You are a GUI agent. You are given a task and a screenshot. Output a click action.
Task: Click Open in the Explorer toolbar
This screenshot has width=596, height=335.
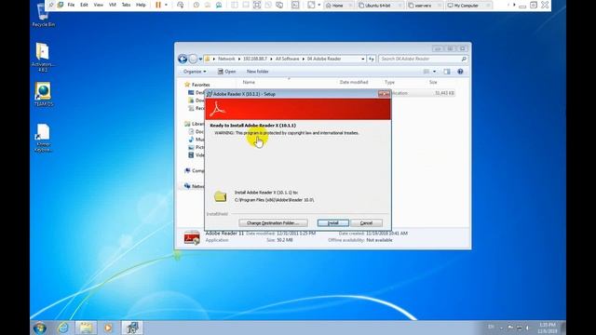(x=226, y=72)
